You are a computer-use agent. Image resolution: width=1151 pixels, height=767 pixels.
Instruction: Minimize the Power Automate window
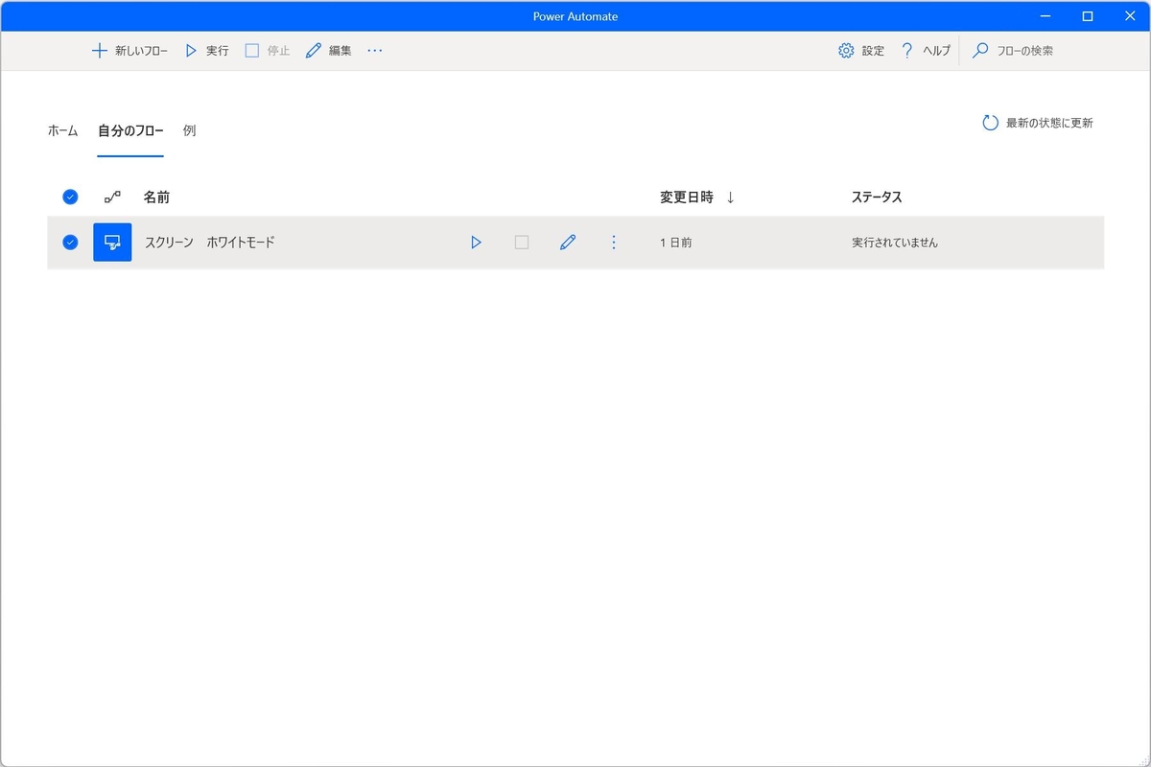click(x=1045, y=15)
